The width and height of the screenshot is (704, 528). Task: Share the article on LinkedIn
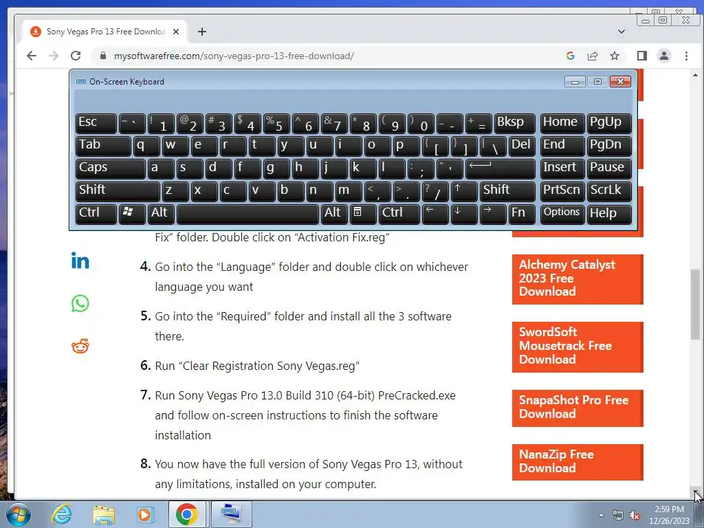[80, 261]
